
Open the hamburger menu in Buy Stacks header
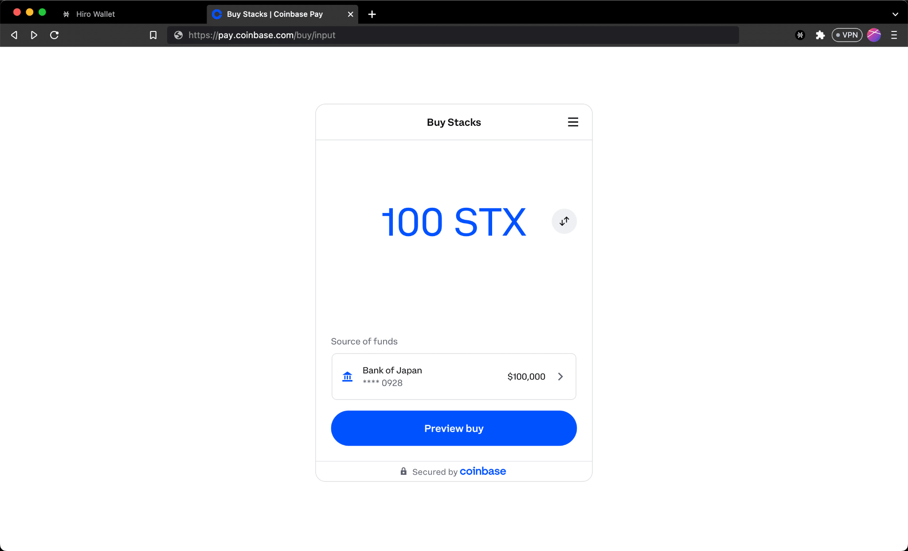(572, 122)
